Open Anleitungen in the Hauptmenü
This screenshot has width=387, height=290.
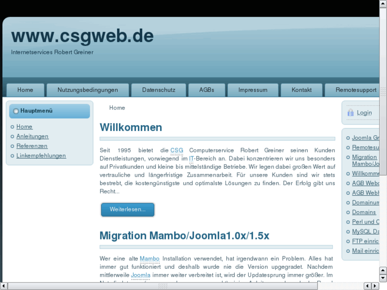coord(32,136)
